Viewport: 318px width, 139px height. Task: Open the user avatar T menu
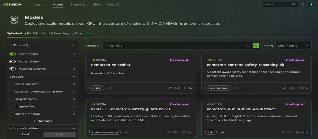311,4
